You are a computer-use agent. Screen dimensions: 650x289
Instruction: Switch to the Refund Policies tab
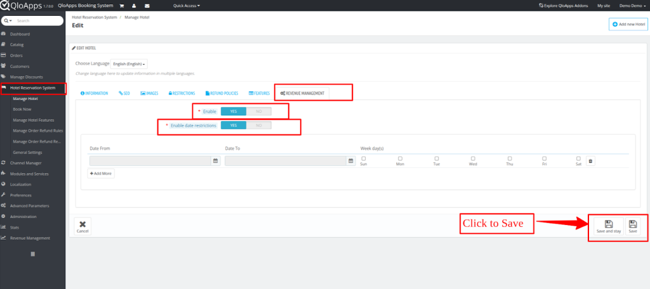pyautogui.click(x=222, y=93)
